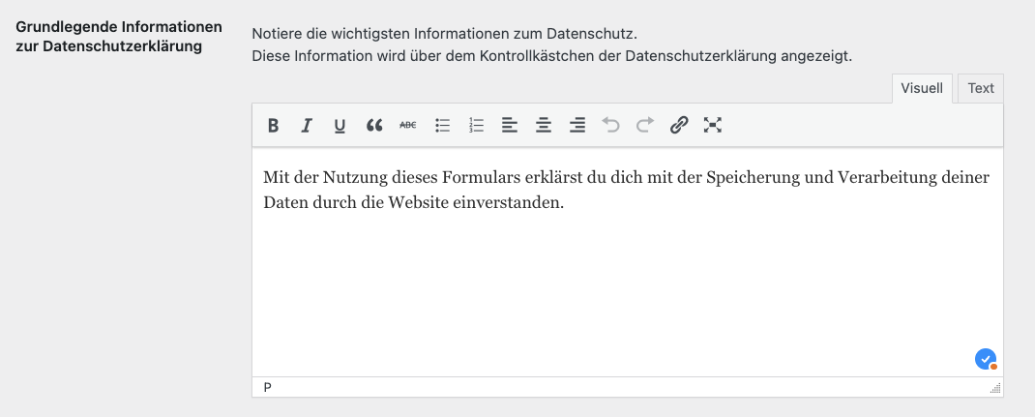Insert a link with the chain icon
Screen dimensions: 1035x417
point(679,125)
